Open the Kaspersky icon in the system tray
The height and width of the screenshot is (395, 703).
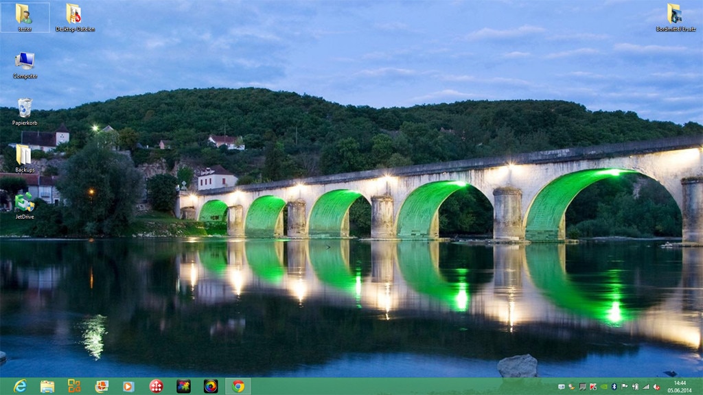pos(593,386)
